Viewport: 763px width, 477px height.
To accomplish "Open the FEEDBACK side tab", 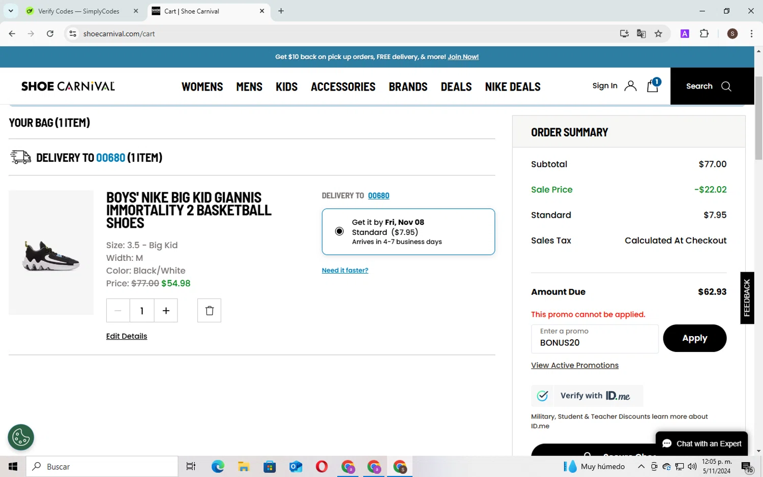I will point(747,298).
